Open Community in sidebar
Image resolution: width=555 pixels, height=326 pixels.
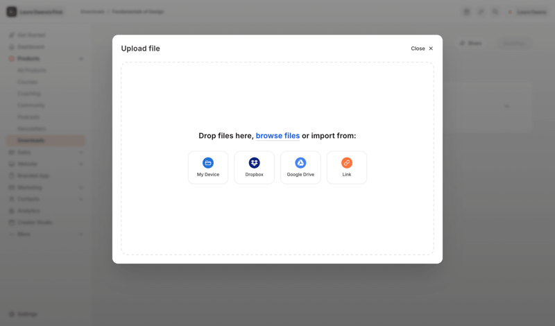(x=31, y=105)
